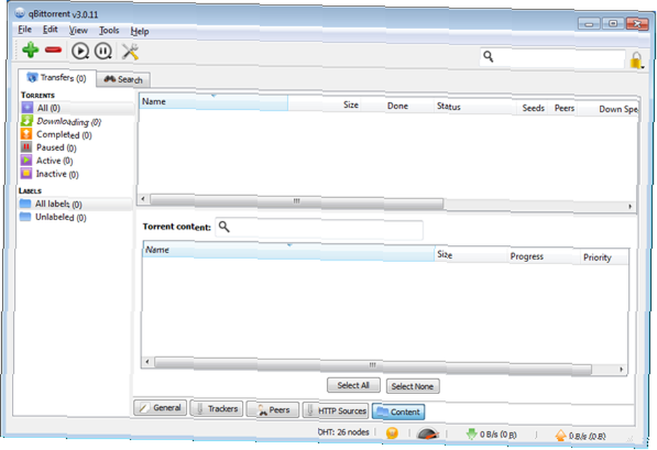Sort the transfer list by Status
657x450 pixels.
[x=475, y=107]
